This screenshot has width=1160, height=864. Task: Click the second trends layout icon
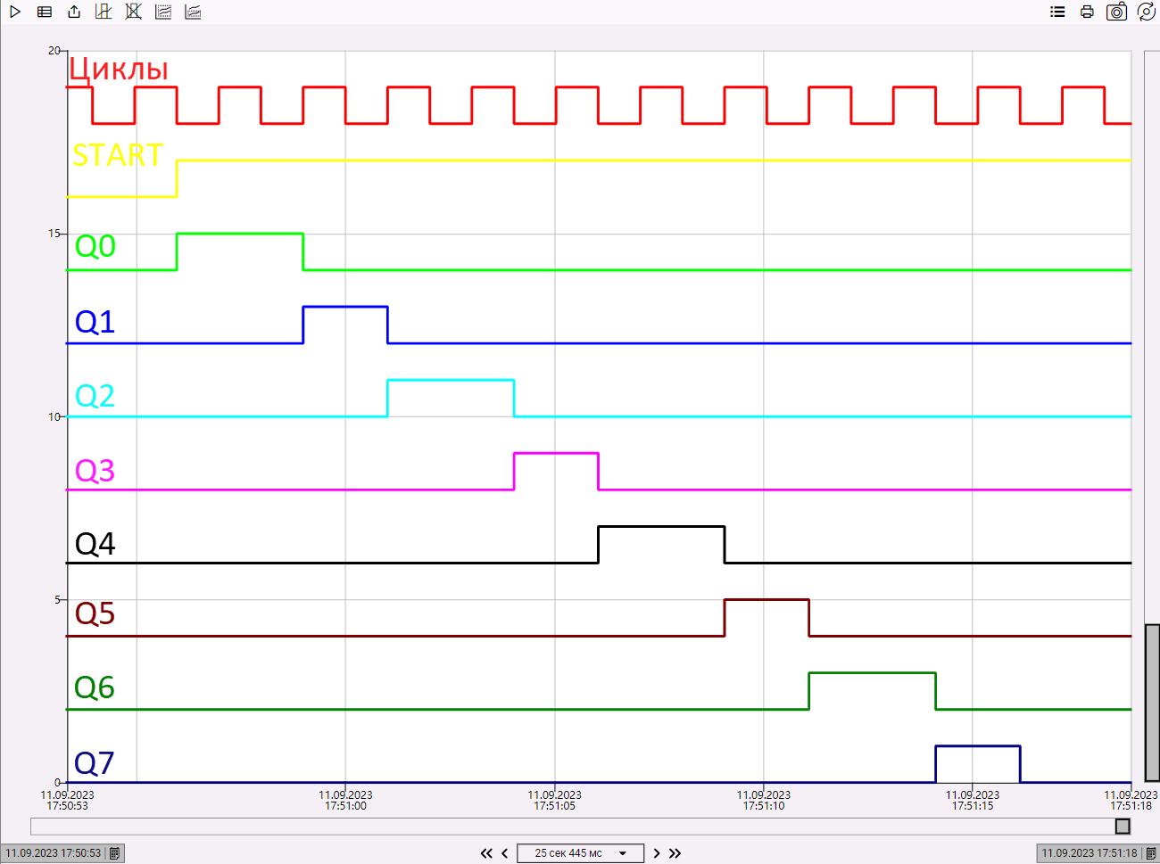(193, 12)
